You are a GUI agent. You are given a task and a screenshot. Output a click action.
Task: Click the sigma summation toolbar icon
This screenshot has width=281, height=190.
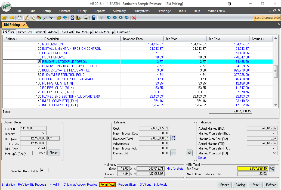[x=72, y=18]
